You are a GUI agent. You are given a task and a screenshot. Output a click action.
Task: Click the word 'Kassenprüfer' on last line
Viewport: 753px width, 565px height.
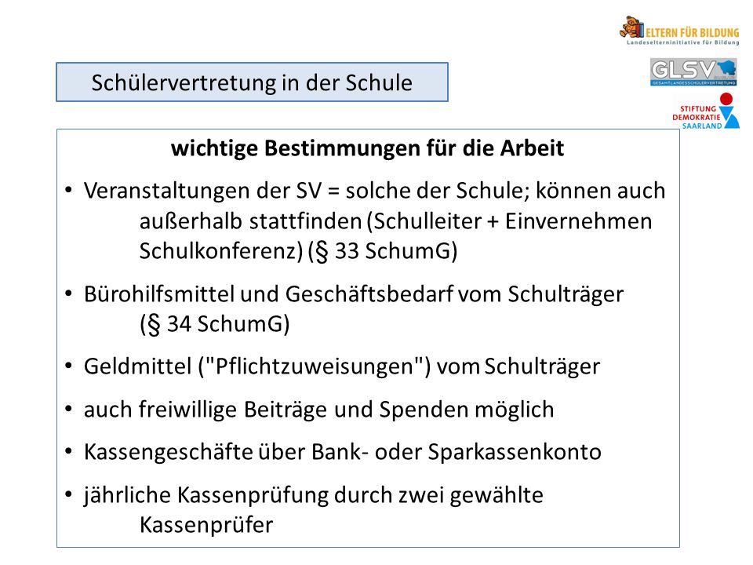click(x=206, y=525)
